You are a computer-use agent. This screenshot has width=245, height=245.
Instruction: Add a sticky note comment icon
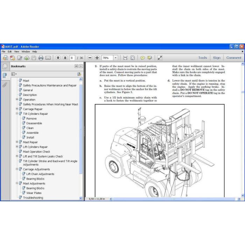coord(142,58)
